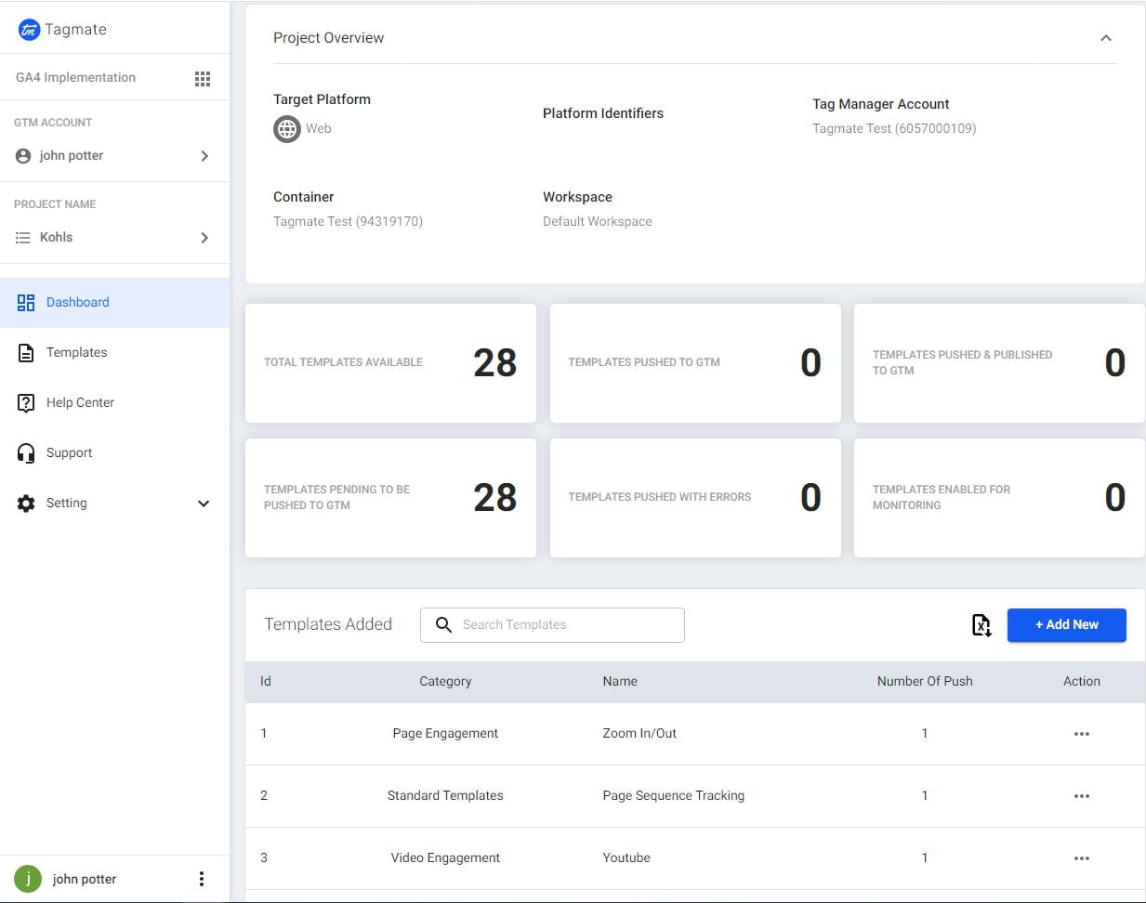The width and height of the screenshot is (1146, 903).
Task: Expand the Kohls project name chevron
Action: tap(204, 237)
